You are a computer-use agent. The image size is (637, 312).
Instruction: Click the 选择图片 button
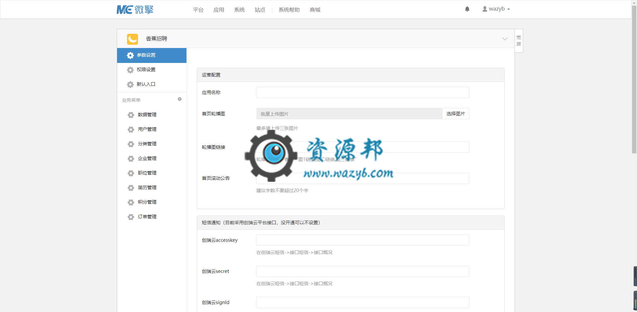click(x=456, y=114)
